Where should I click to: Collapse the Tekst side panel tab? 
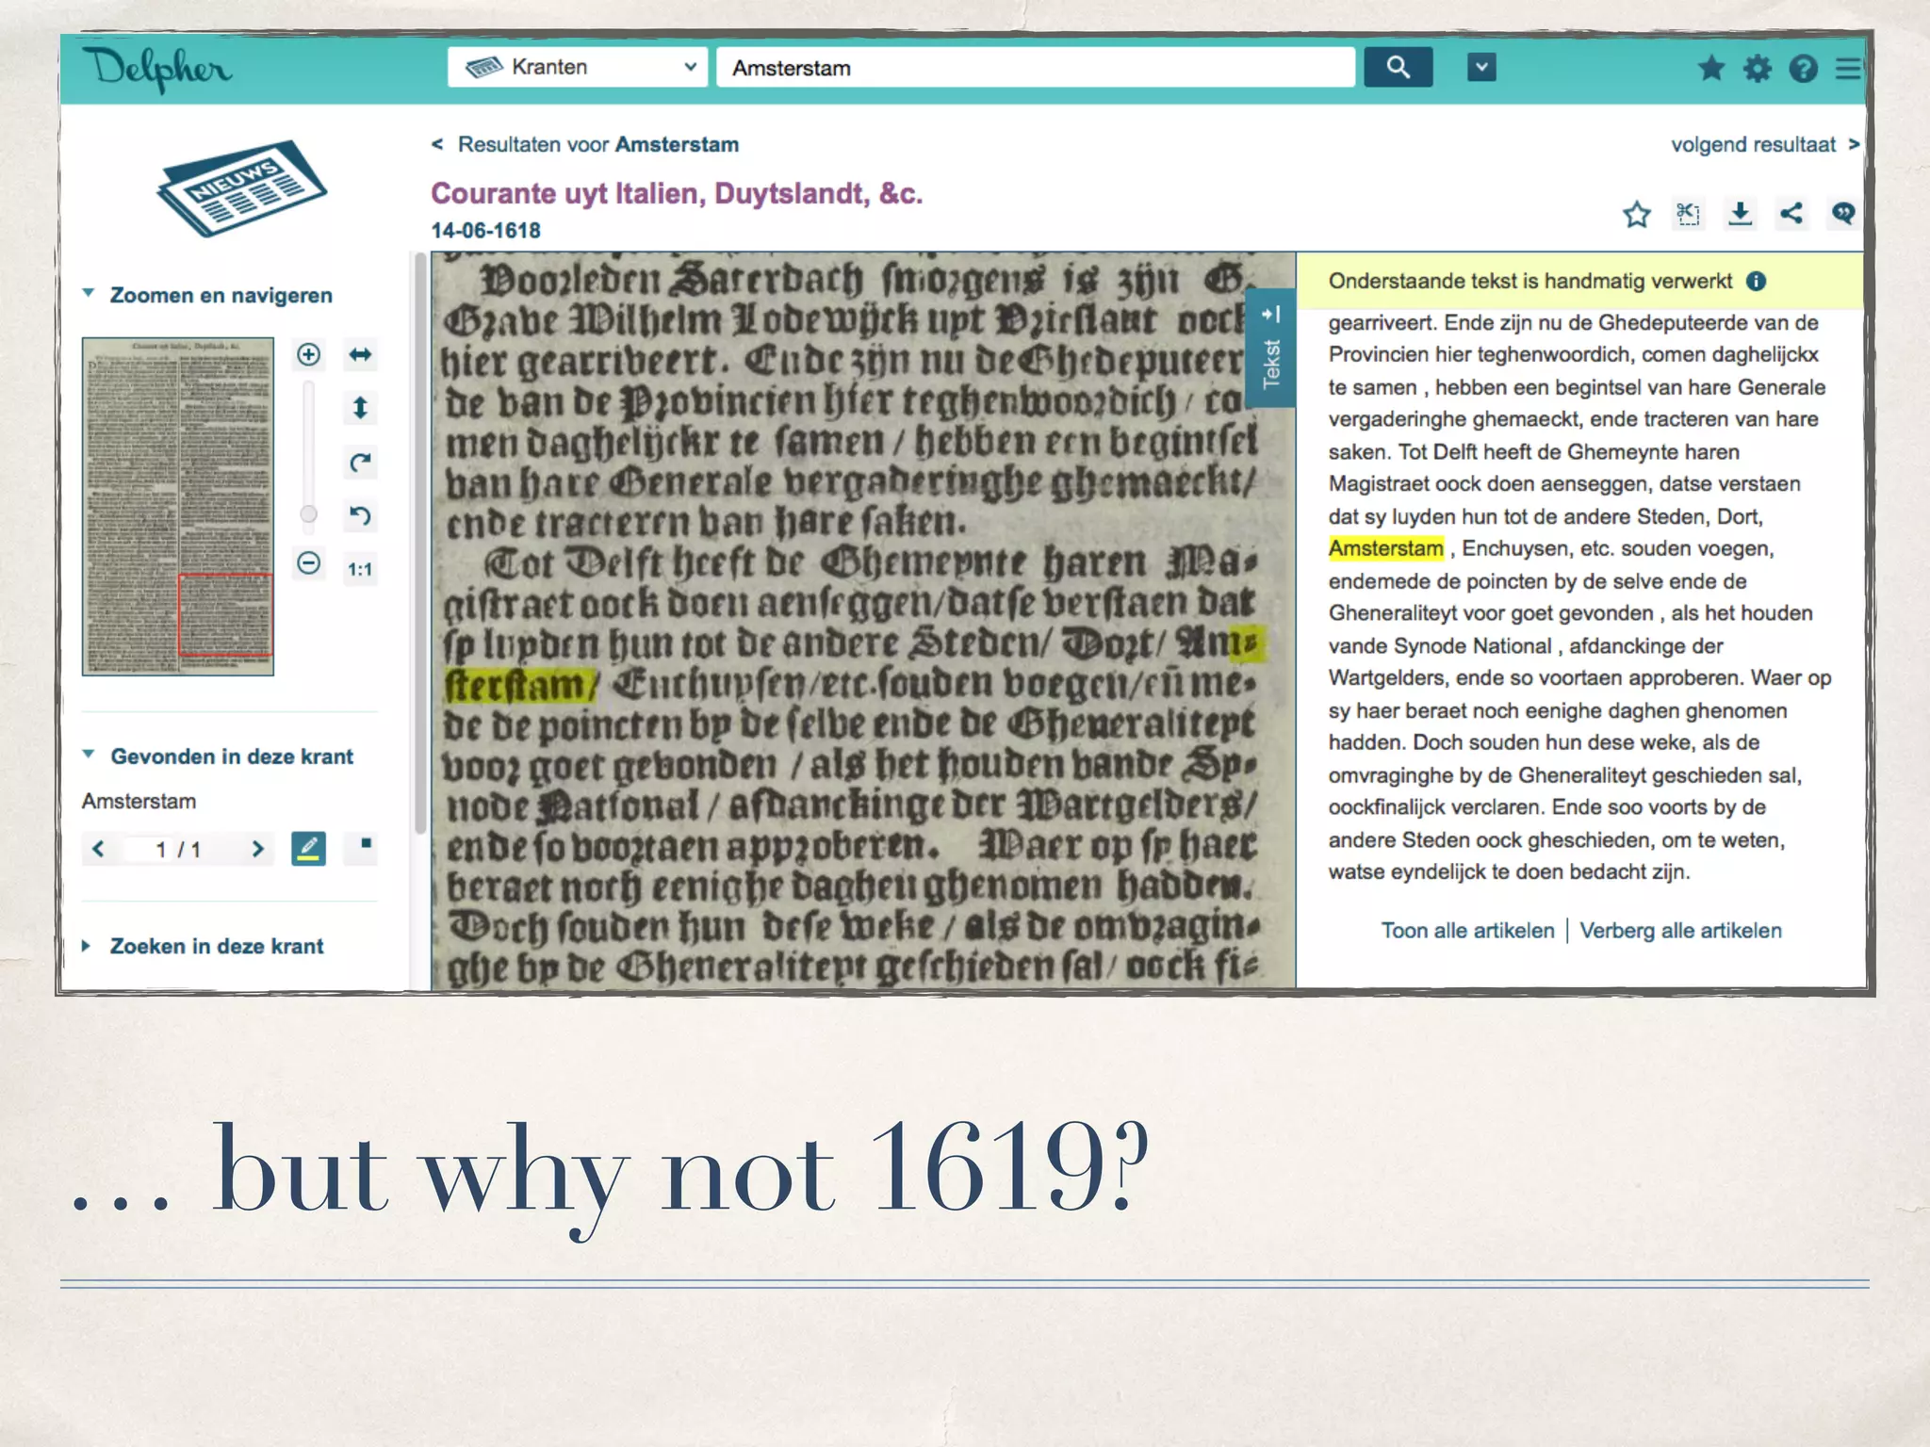point(1270,348)
